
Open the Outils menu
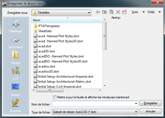[x=151, y=12]
